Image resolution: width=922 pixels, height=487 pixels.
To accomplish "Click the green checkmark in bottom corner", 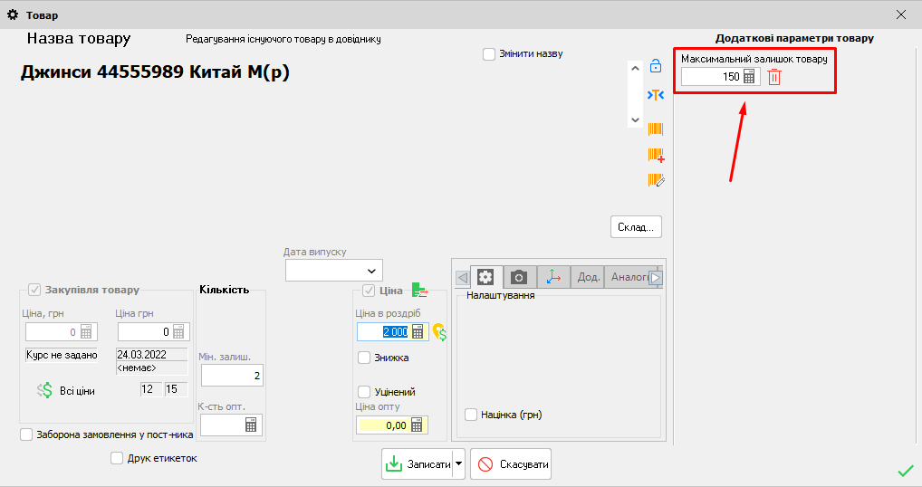I will (x=904, y=471).
